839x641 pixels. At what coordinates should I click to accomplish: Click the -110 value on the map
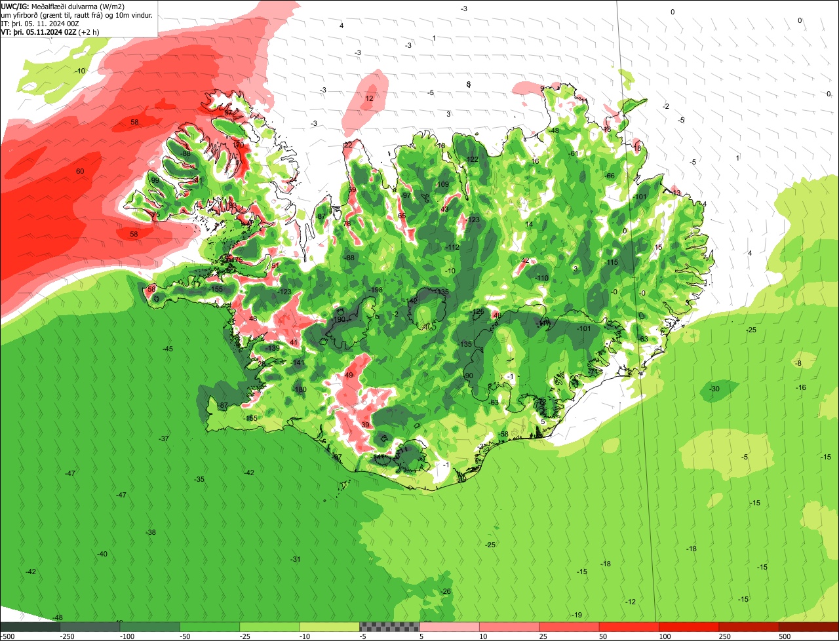541,279
